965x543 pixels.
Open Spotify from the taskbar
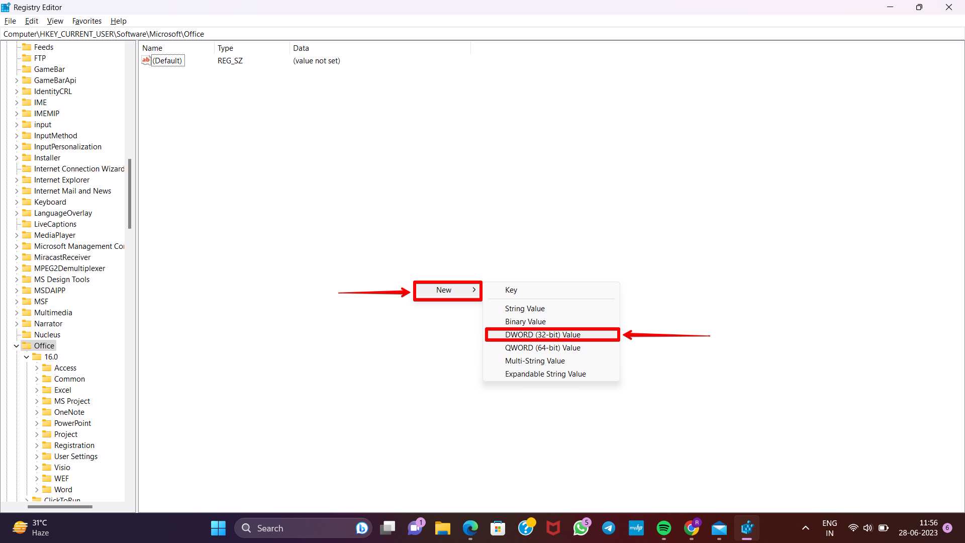(663, 528)
